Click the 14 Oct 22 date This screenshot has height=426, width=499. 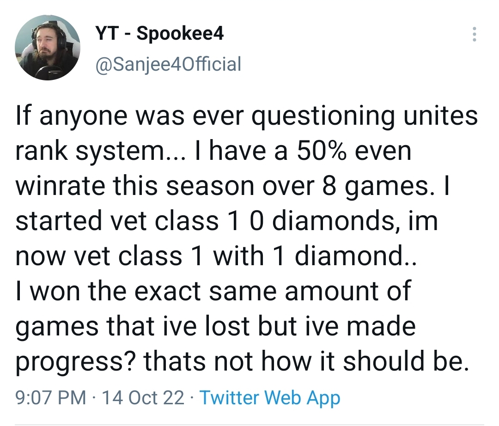click(x=143, y=398)
